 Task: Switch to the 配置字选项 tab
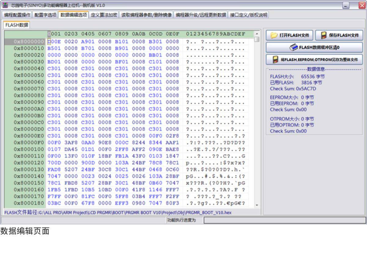pyautogui.click(x=45, y=15)
